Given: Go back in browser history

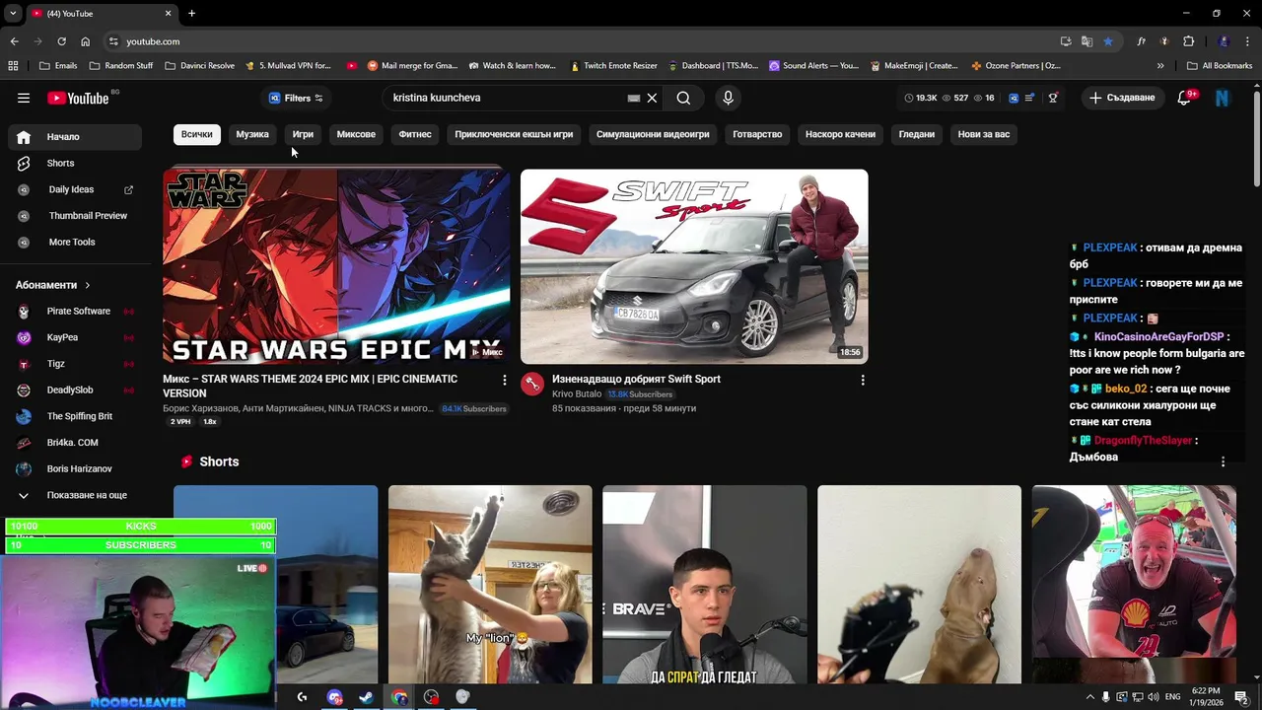Looking at the screenshot, I should (14, 41).
